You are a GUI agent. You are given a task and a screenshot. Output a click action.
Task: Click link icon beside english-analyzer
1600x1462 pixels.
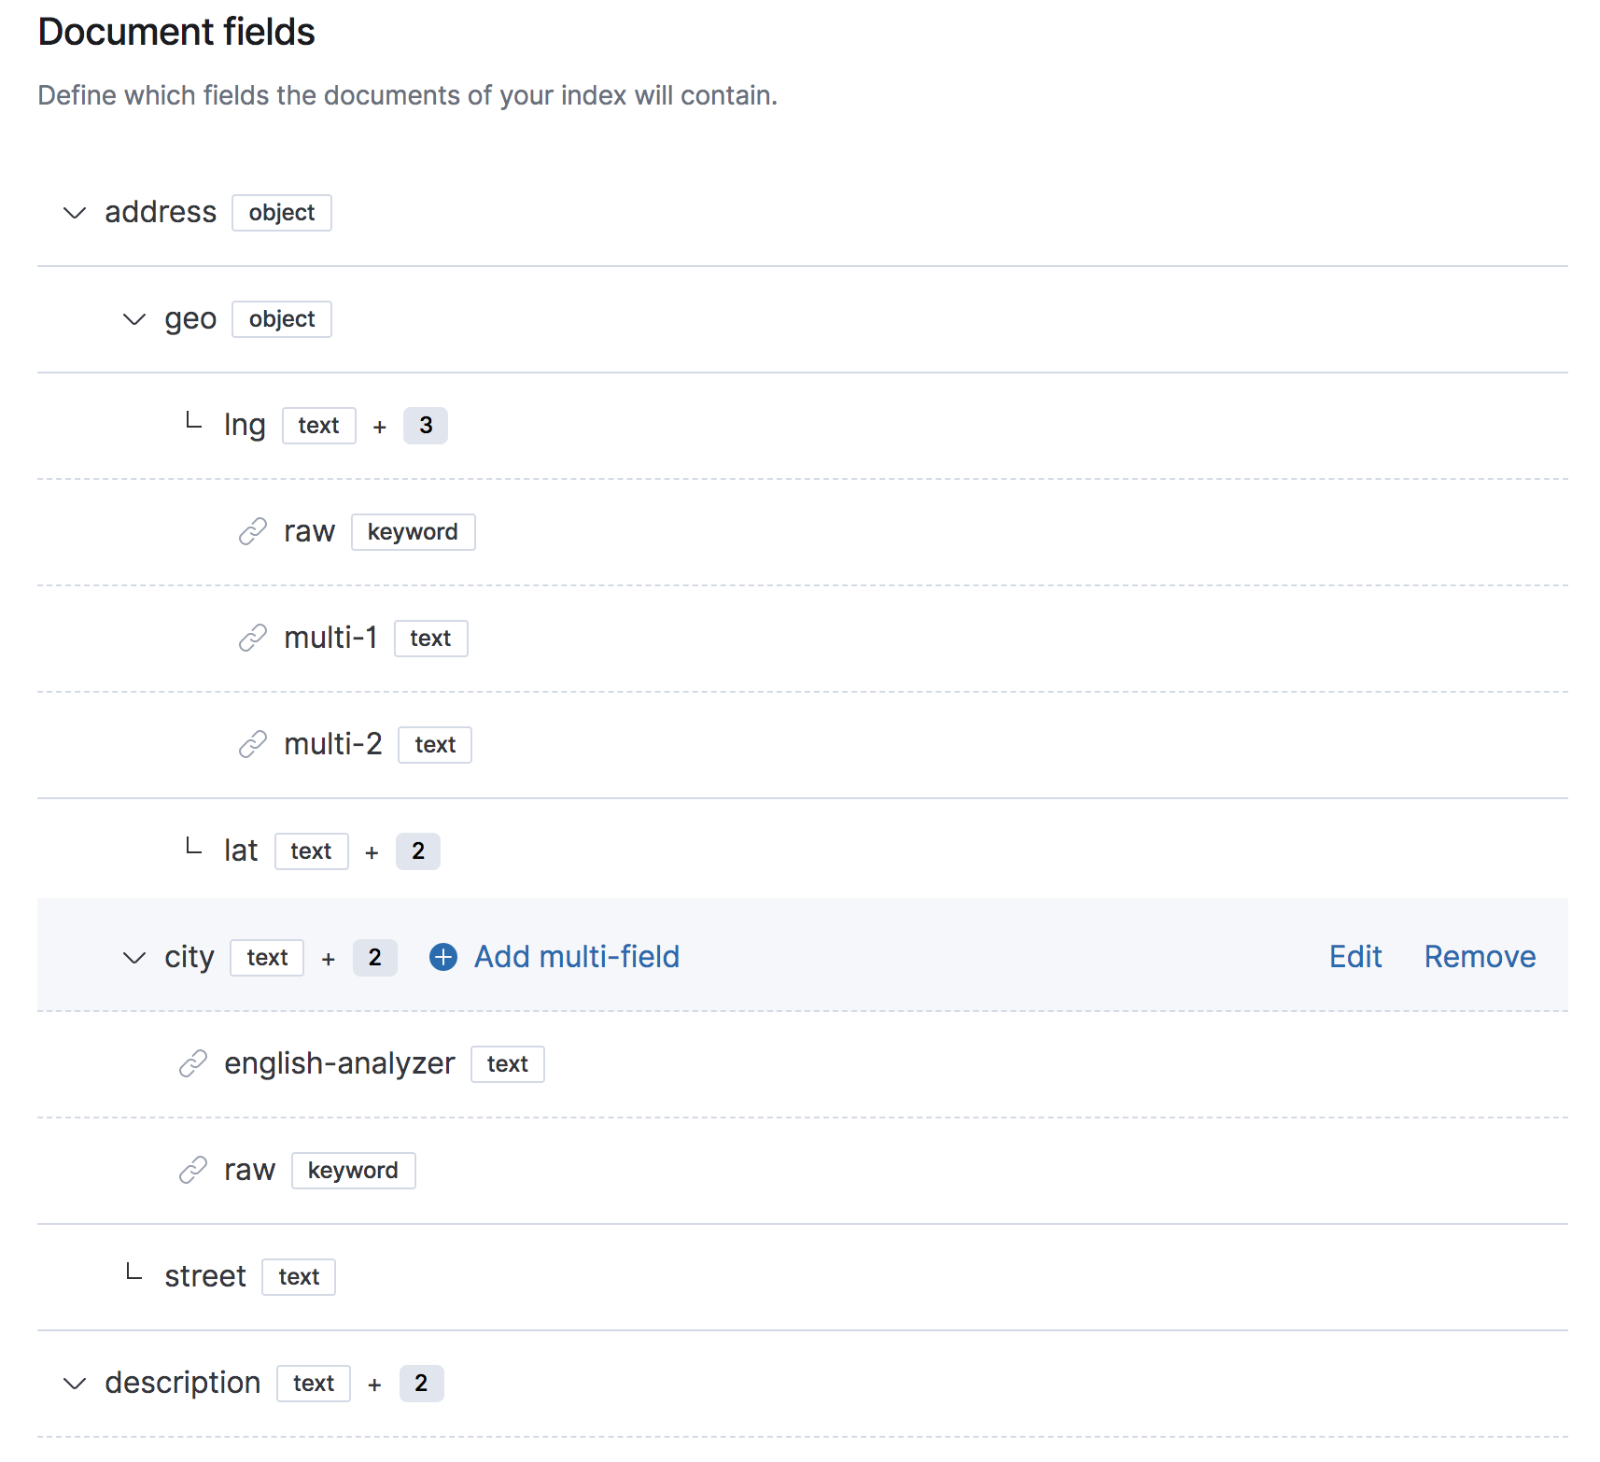point(193,1064)
